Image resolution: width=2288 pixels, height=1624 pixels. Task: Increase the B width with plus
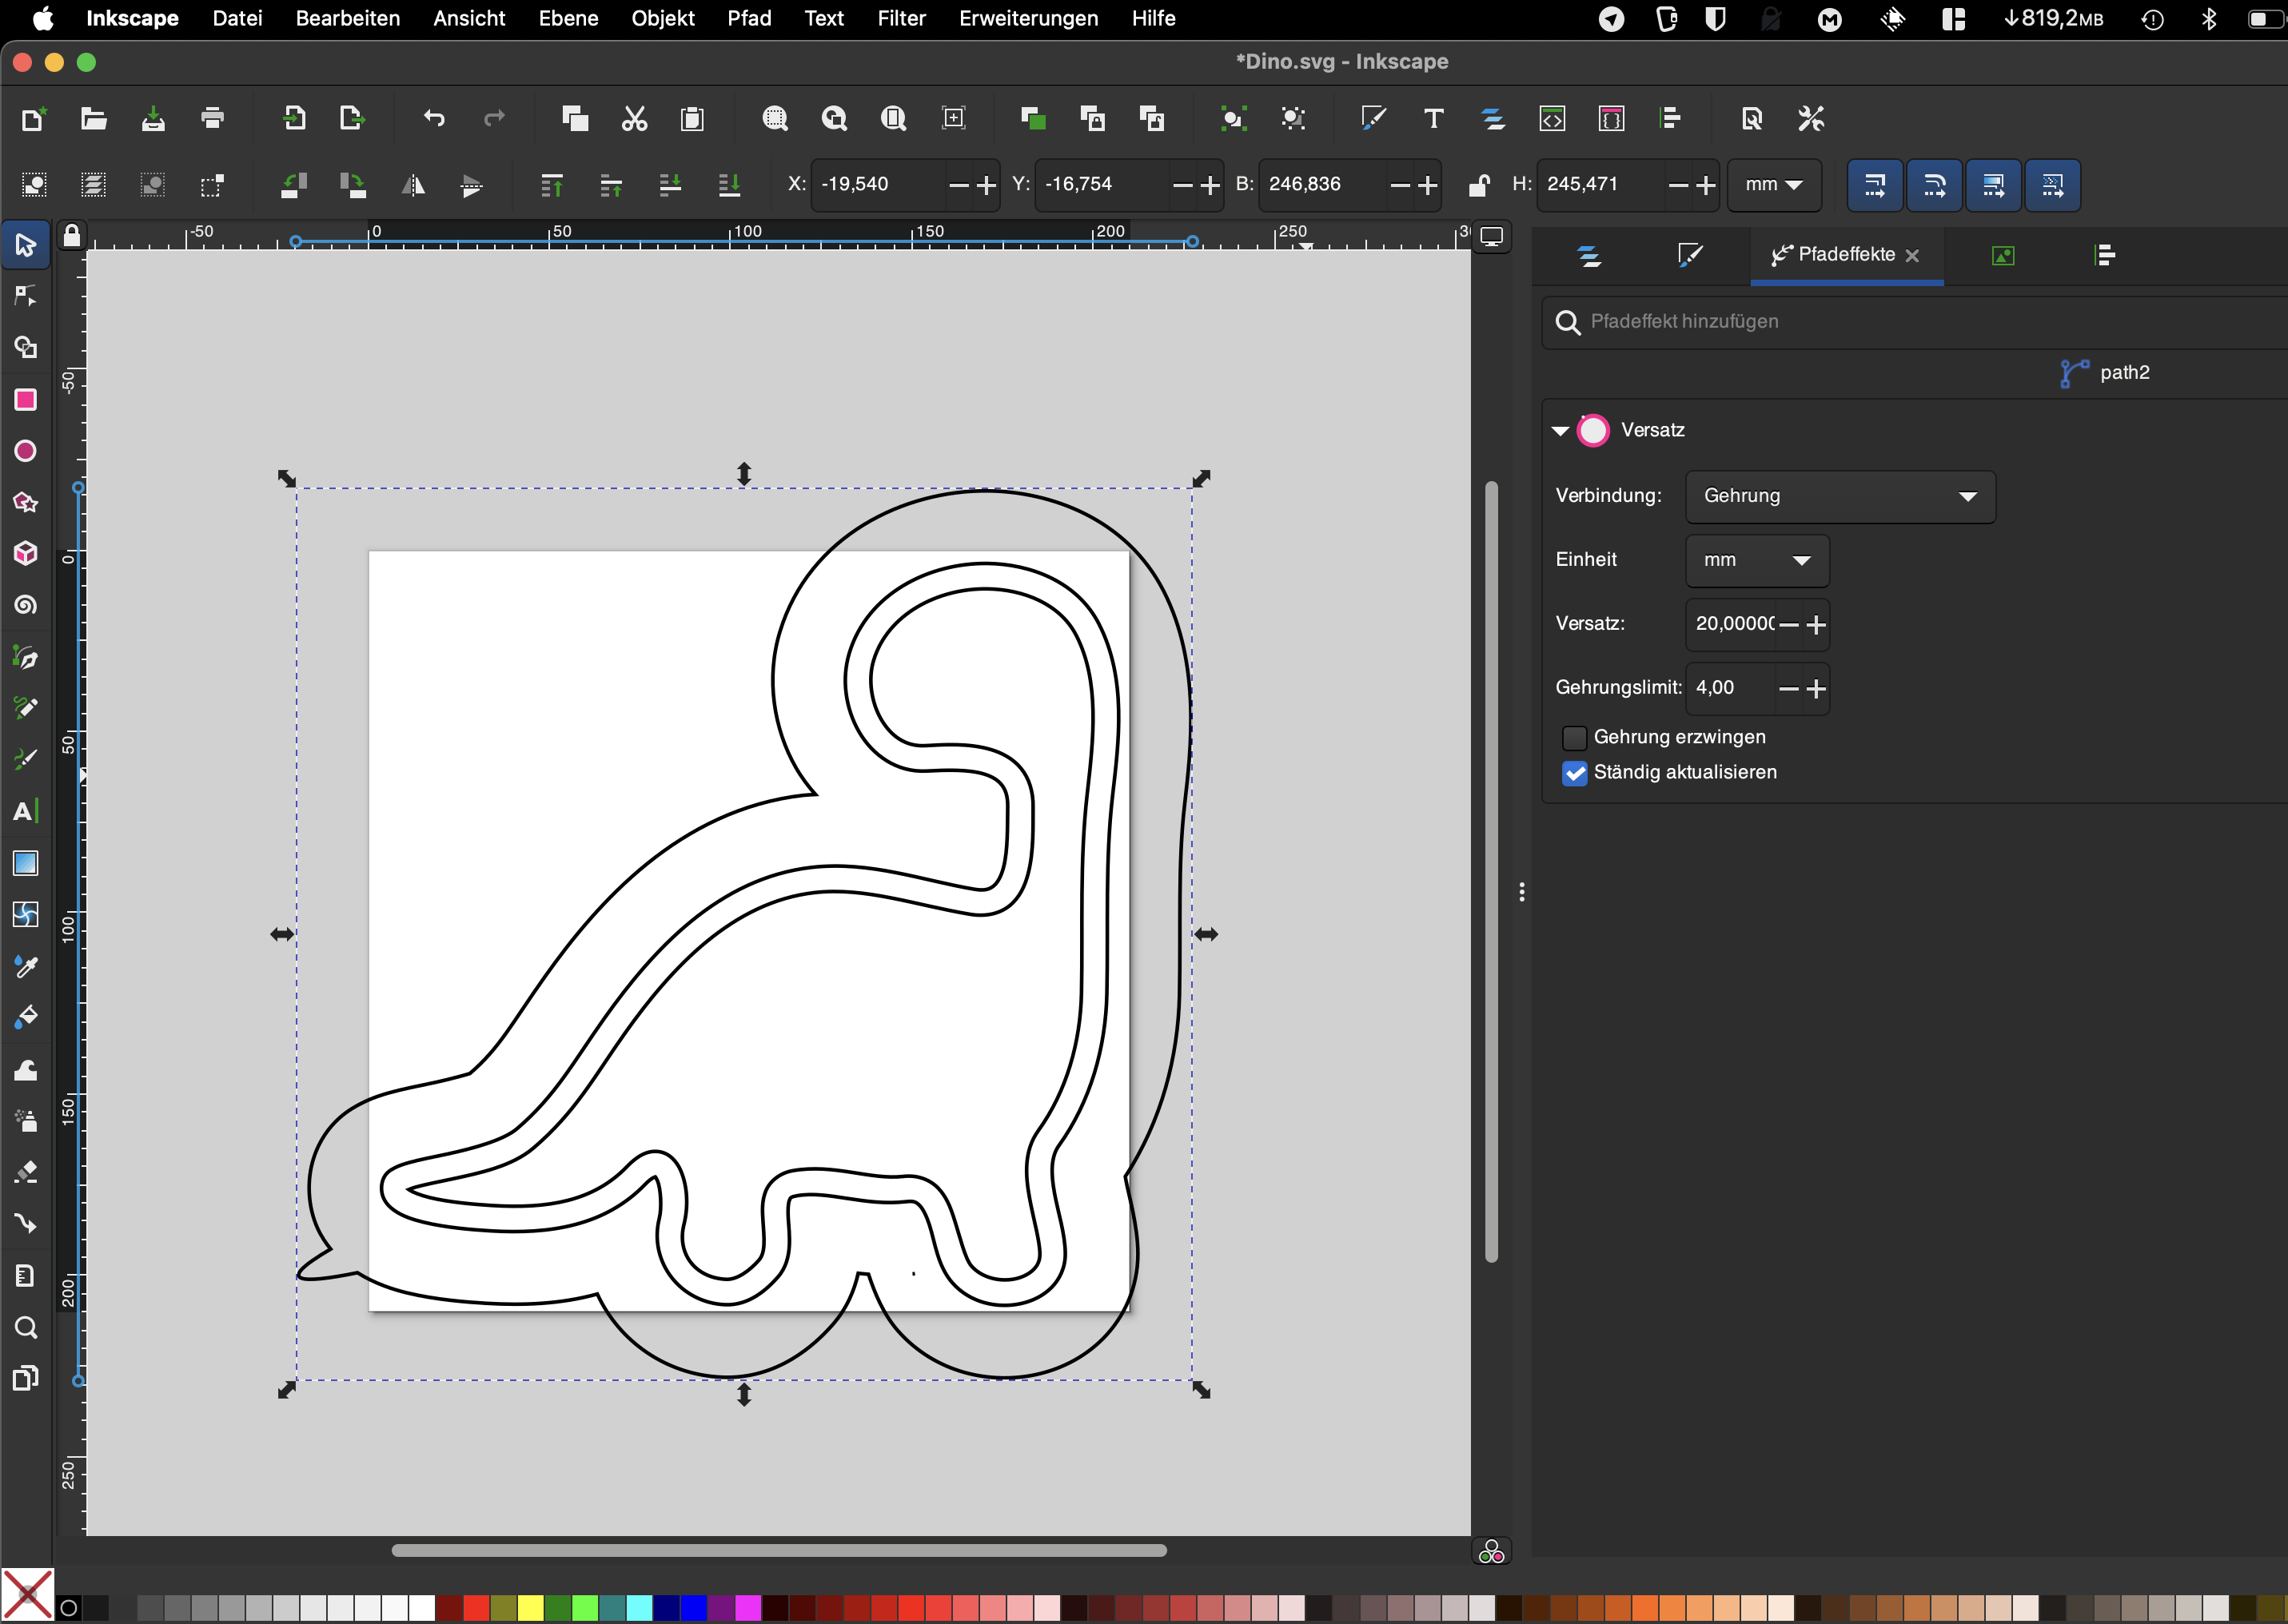click(1428, 185)
